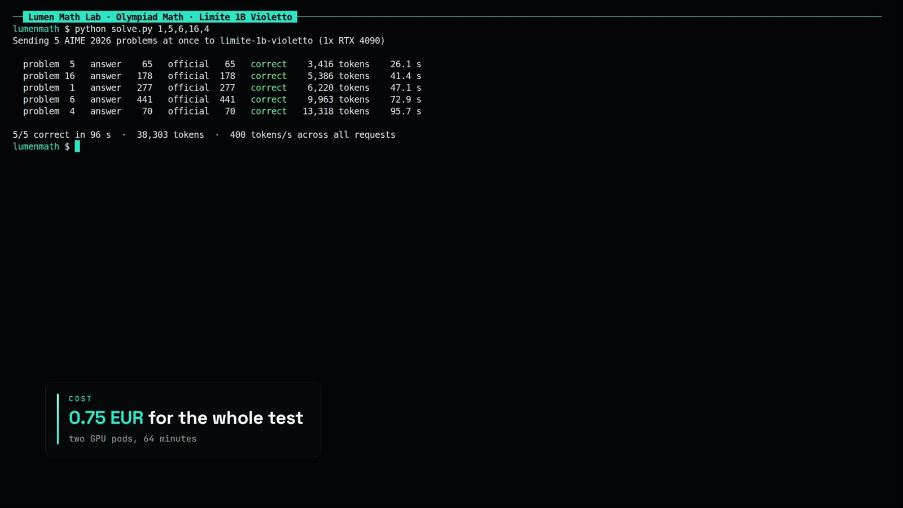Image resolution: width=903 pixels, height=508 pixels.
Task: Click official value 441 in problem 6 row
Action: point(227,99)
